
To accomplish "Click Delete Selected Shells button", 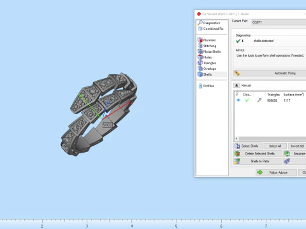I will coord(258,153).
